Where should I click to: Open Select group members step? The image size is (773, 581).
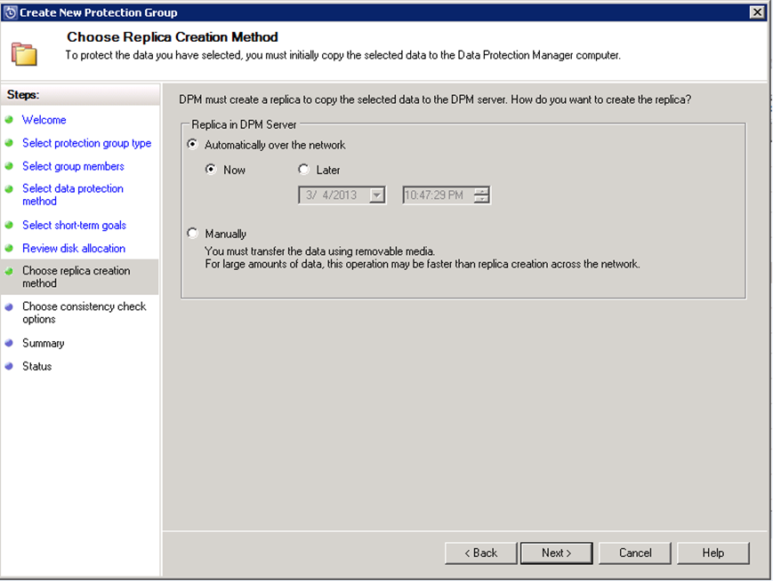pyautogui.click(x=73, y=166)
